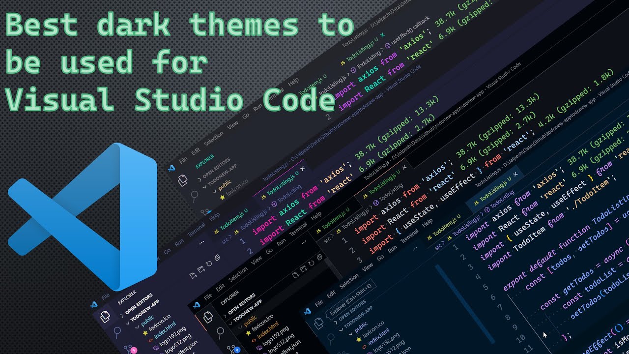Viewport: 629px width, 354px height.
Task: Collapse public folder chevron in black window
Action: [240, 327]
